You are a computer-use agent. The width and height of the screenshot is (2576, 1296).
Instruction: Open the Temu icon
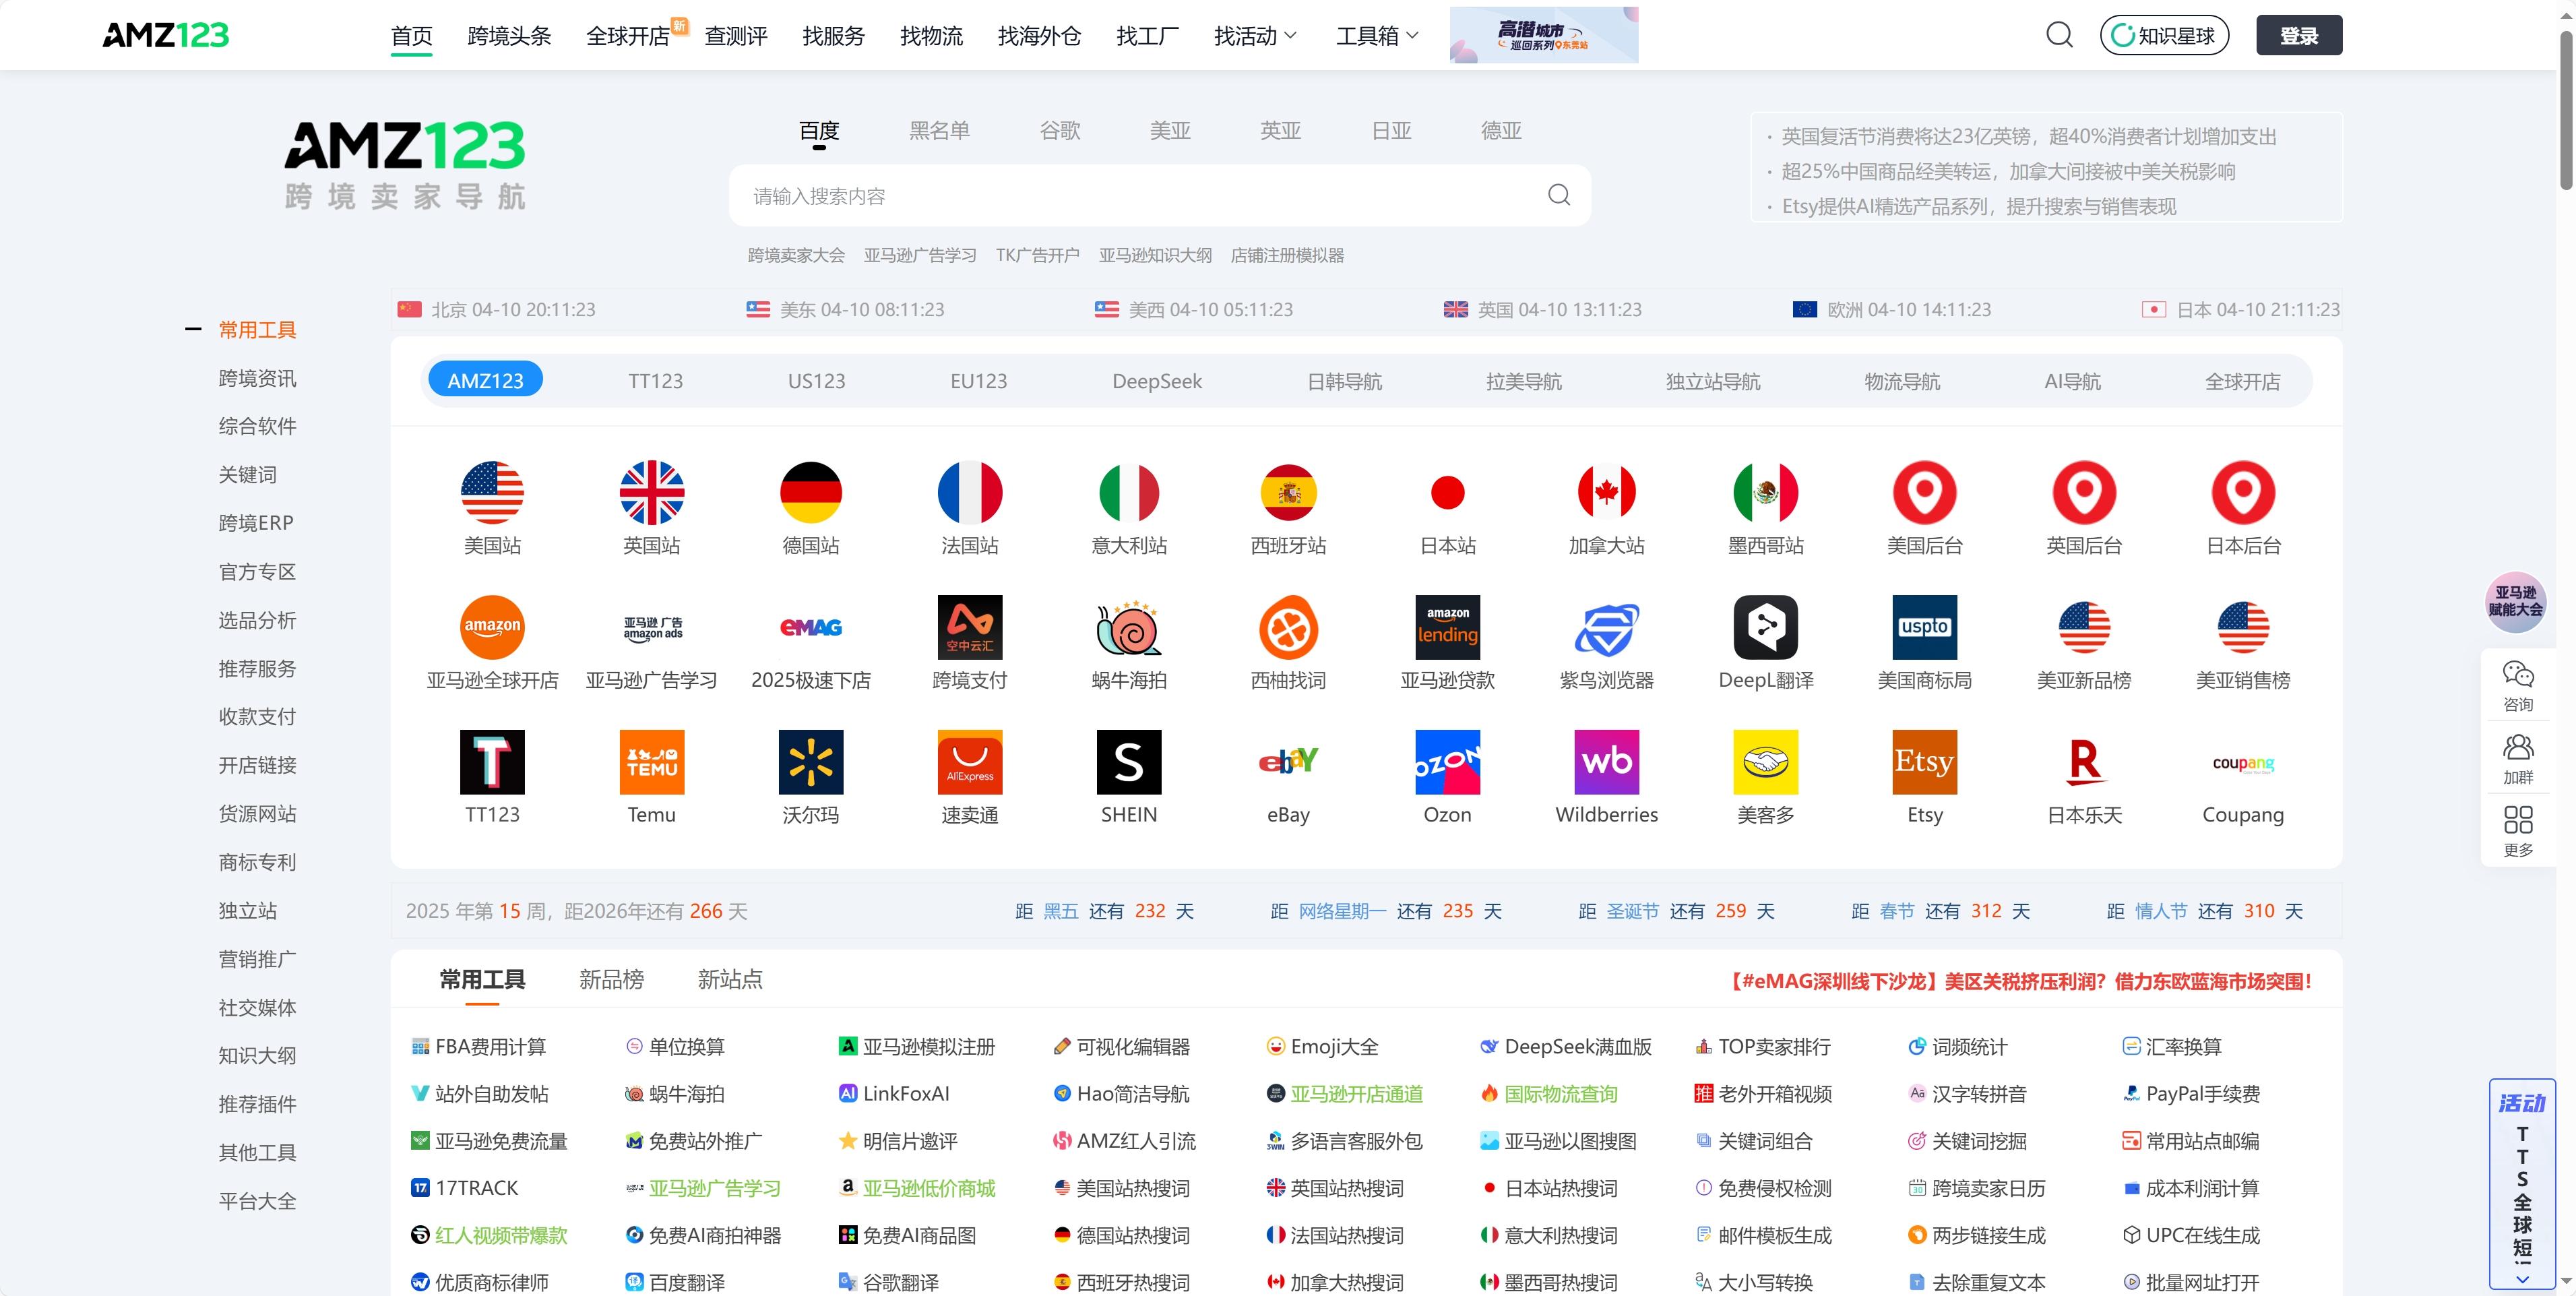(x=652, y=762)
